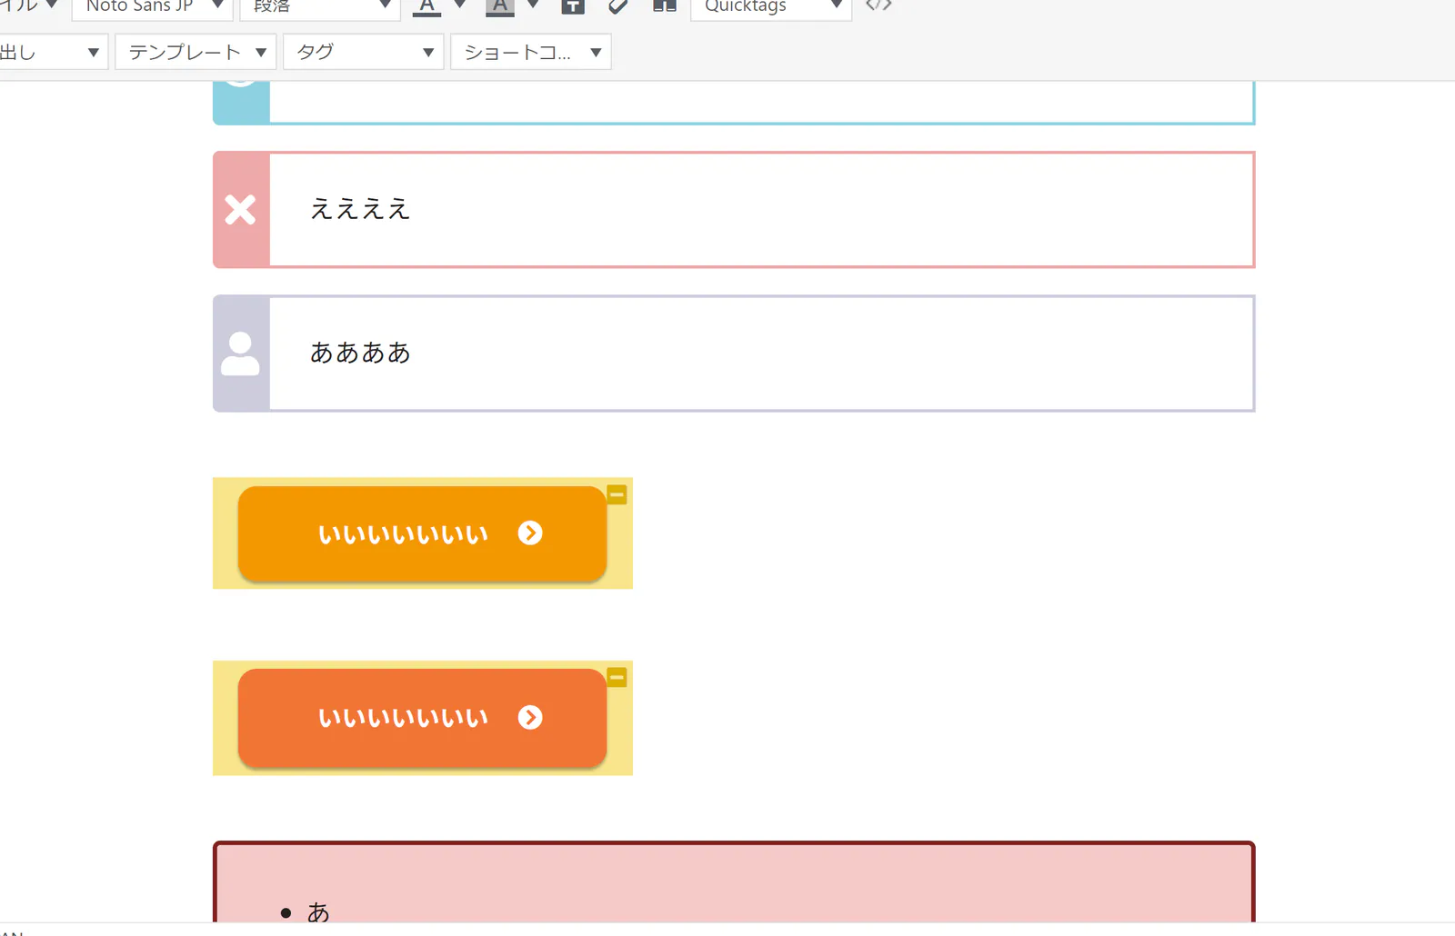Click the ええええ text

(360, 209)
